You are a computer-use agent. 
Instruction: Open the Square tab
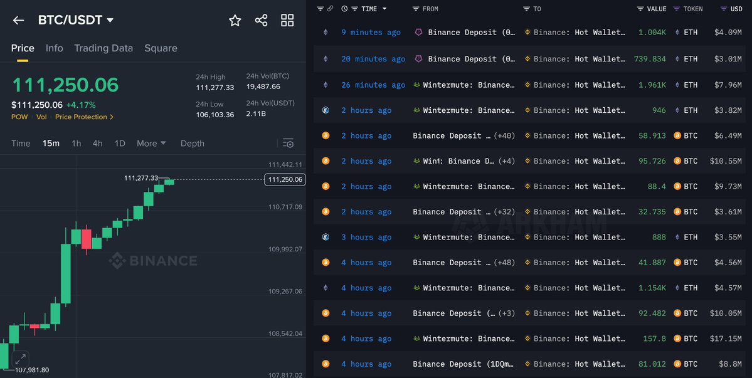click(161, 48)
